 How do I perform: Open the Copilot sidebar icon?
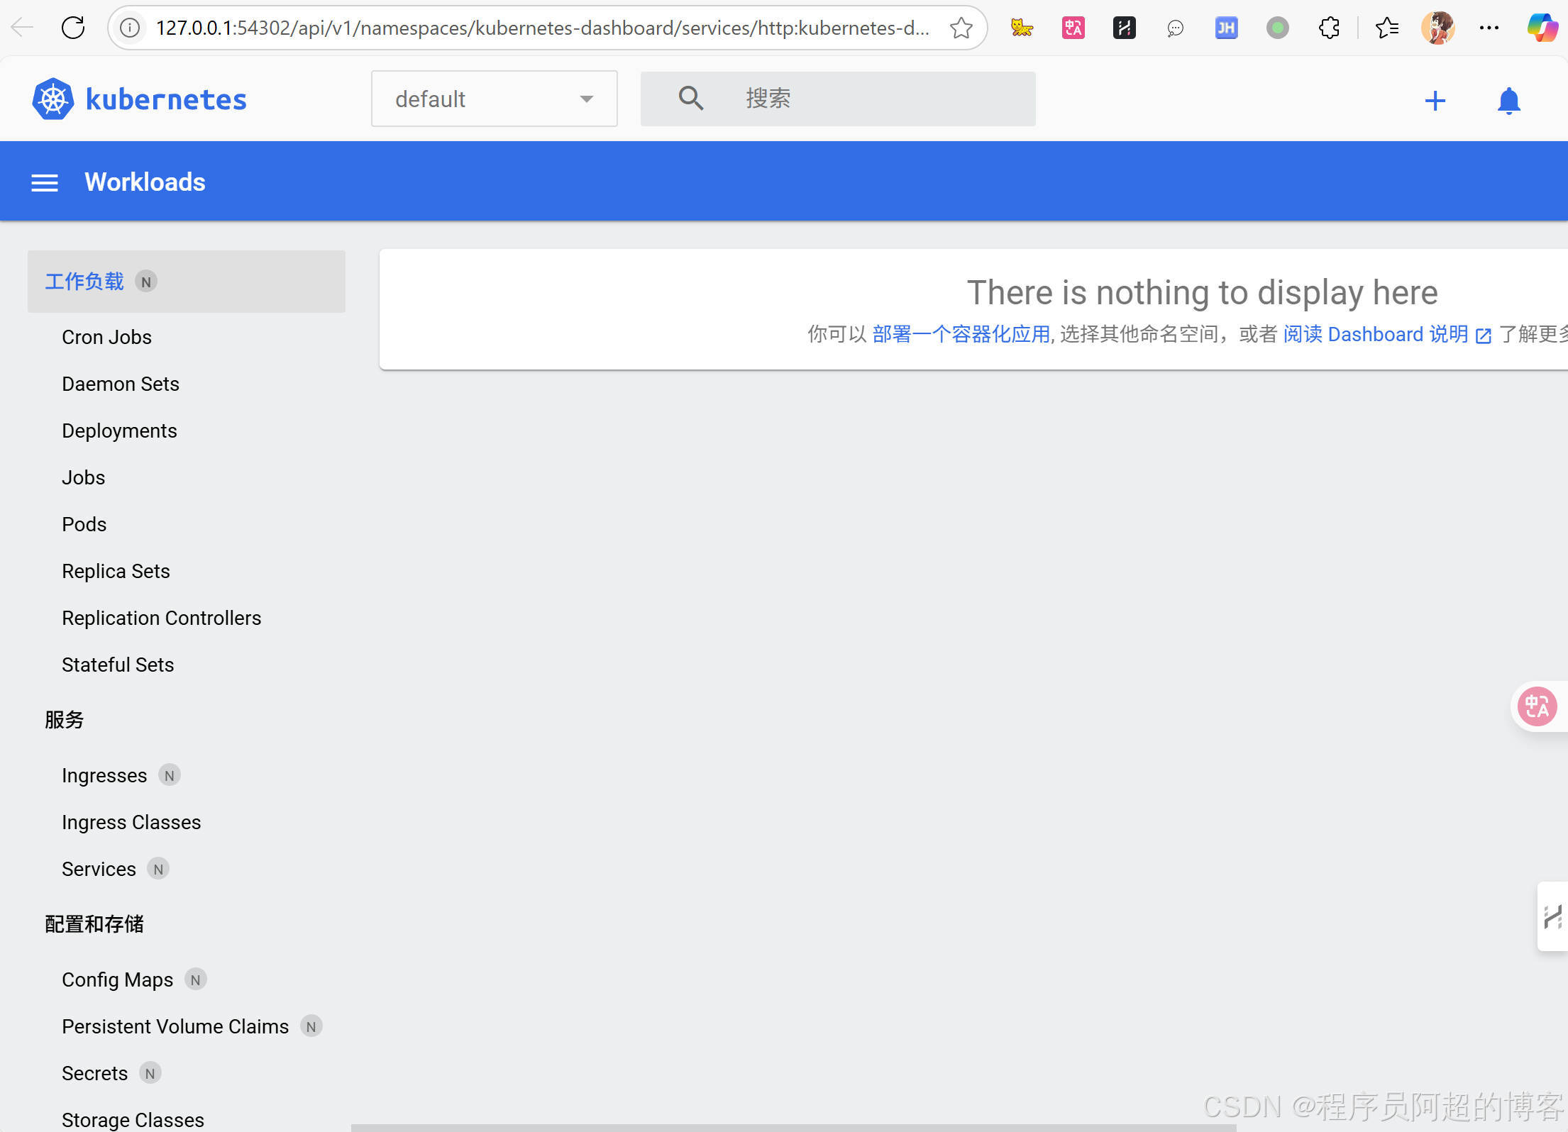tap(1542, 28)
